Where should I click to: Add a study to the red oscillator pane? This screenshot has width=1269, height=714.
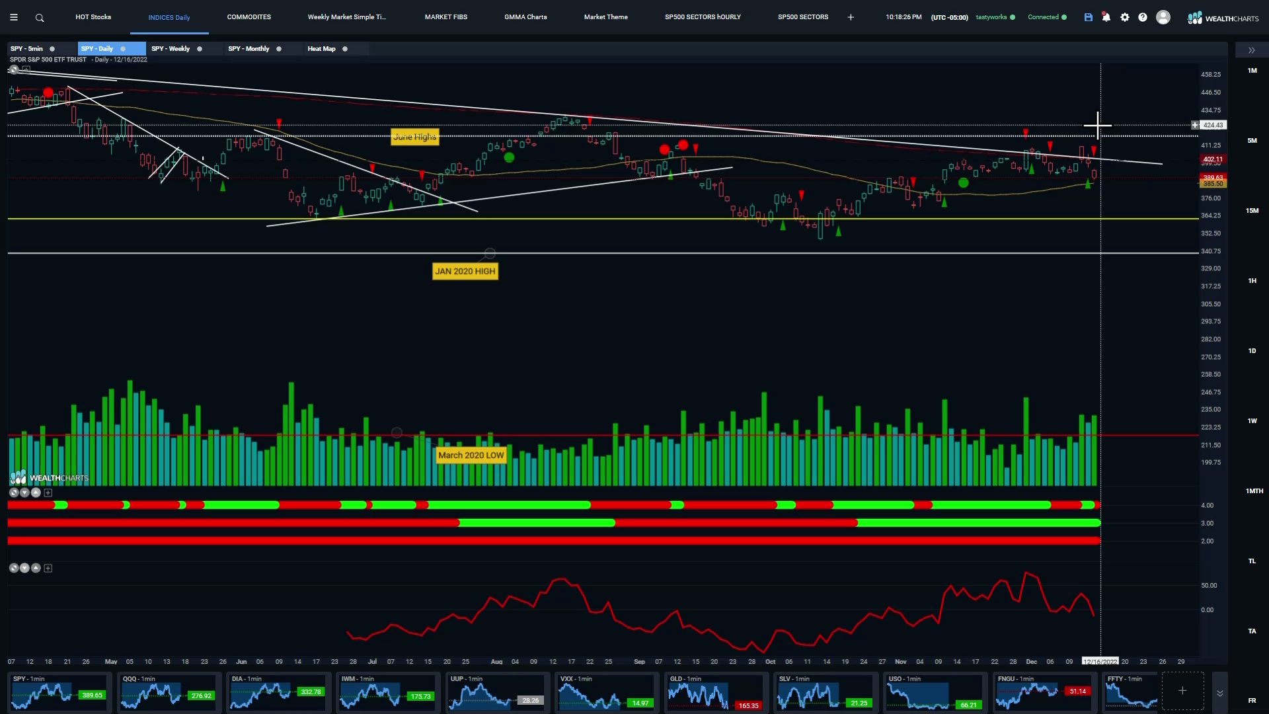(48, 568)
